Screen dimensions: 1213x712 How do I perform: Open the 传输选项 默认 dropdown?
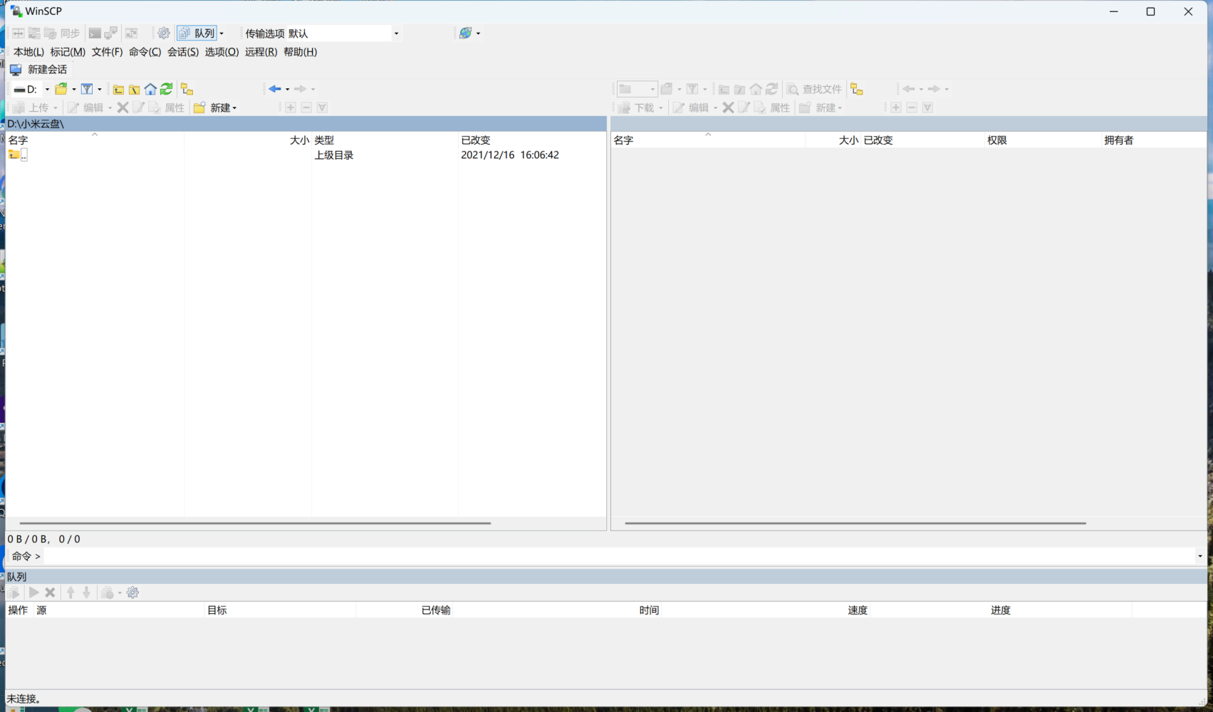point(395,33)
